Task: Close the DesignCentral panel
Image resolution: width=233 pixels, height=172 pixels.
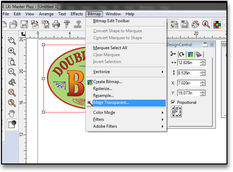Action: tap(212, 45)
